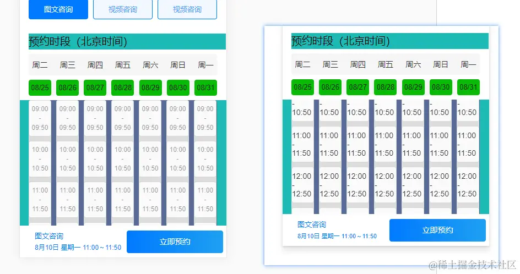Book right panel 08/27 slot 12:00-12:50
Viewport: 520px width, 274px height.
(357, 185)
